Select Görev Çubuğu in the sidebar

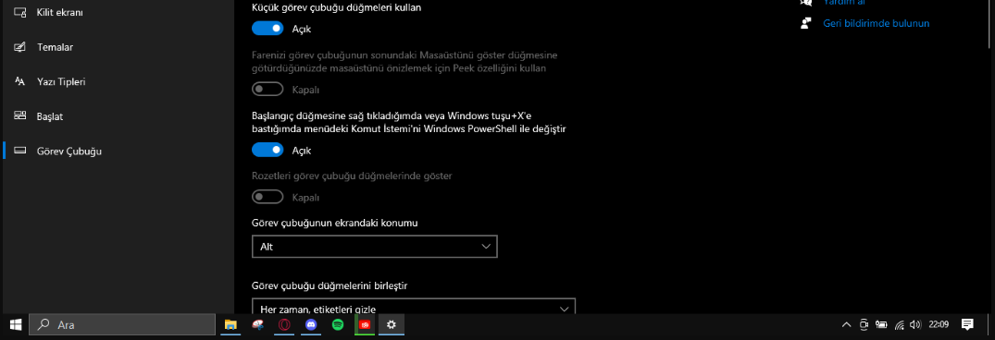[118, 152]
